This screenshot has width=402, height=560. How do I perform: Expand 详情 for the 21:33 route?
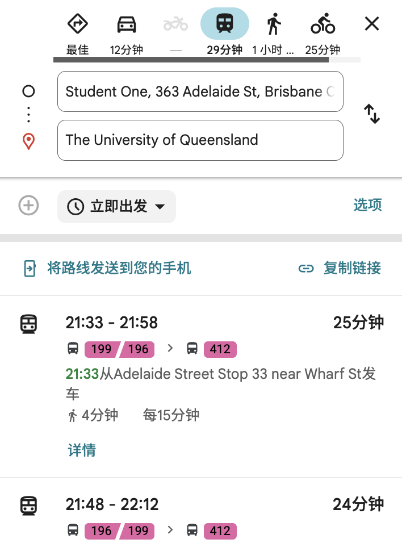point(82,450)
